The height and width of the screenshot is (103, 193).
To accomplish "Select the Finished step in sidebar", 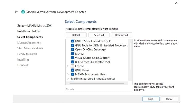I will point(23,65).
